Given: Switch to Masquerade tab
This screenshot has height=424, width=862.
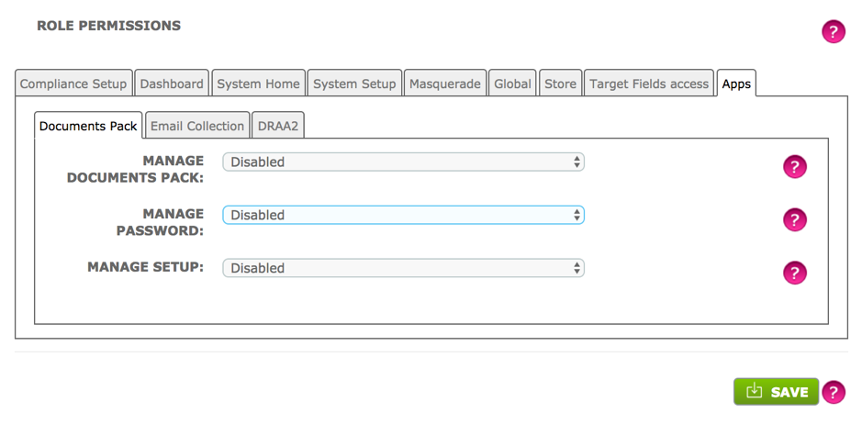Looking at the screenshot, I should (445, 84).
